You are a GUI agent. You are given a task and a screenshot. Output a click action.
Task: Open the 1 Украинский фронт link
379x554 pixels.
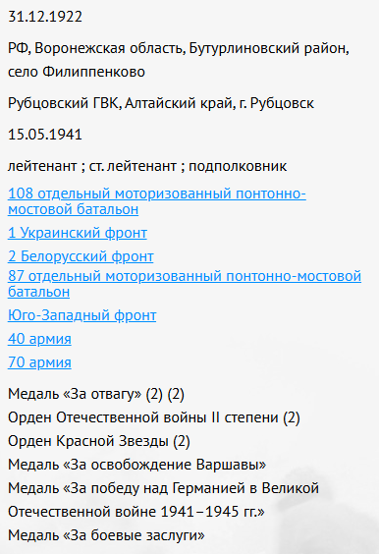click(x=78, y=233)
